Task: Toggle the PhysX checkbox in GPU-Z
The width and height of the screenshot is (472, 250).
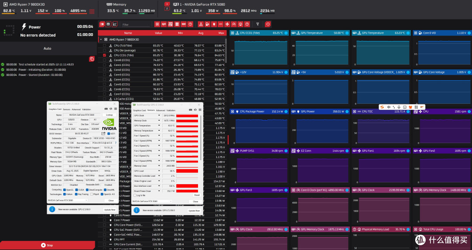Action: (91, 194)
